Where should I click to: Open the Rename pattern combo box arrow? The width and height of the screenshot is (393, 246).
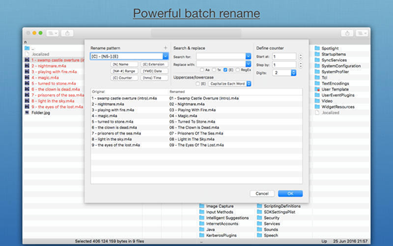[x=166, y=56]
